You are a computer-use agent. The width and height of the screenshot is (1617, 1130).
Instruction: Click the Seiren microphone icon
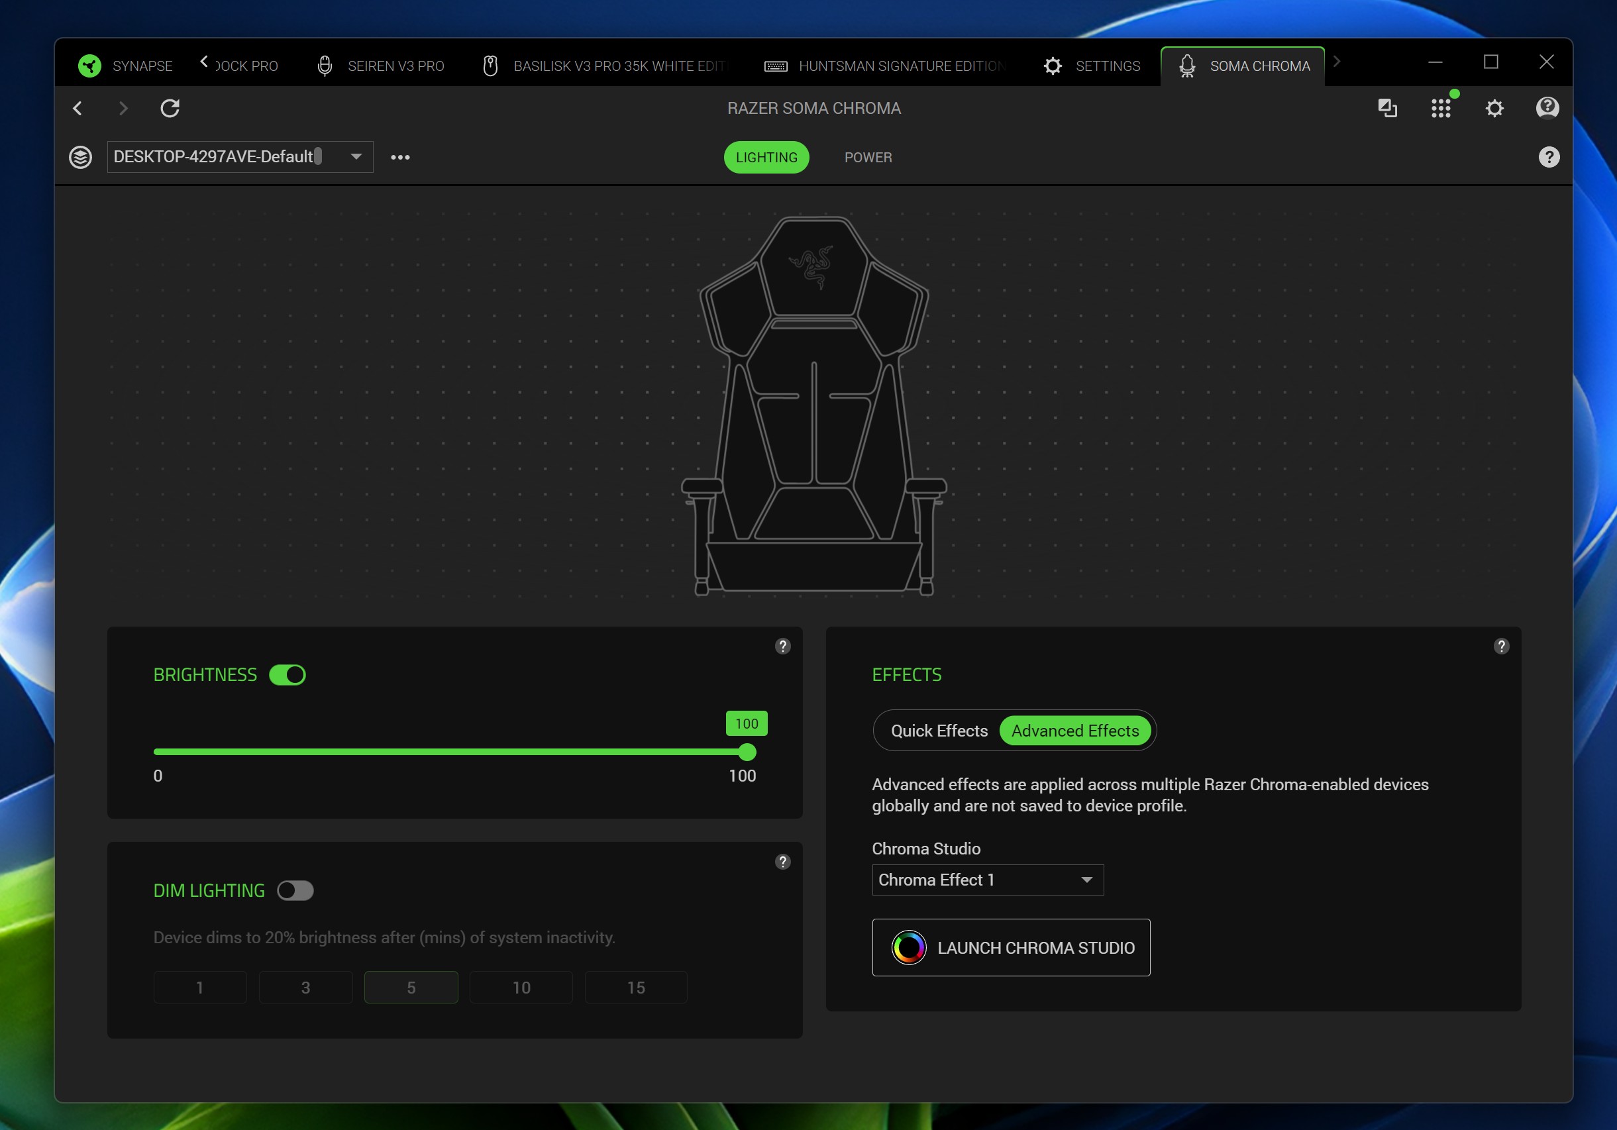click(325, 66)
